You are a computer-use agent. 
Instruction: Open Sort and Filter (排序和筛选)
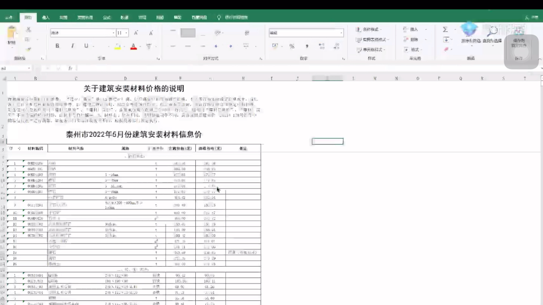471,37
